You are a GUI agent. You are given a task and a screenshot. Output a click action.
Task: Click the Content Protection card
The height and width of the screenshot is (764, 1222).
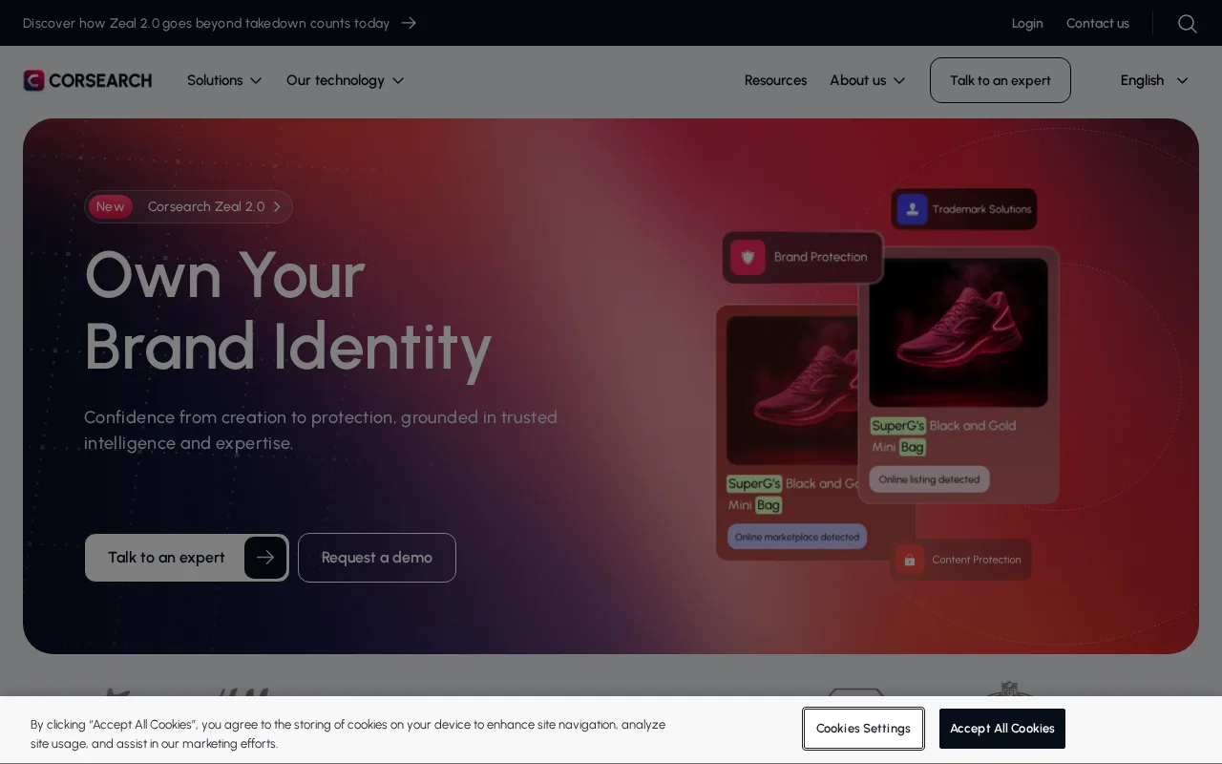(x=960, y=560)
